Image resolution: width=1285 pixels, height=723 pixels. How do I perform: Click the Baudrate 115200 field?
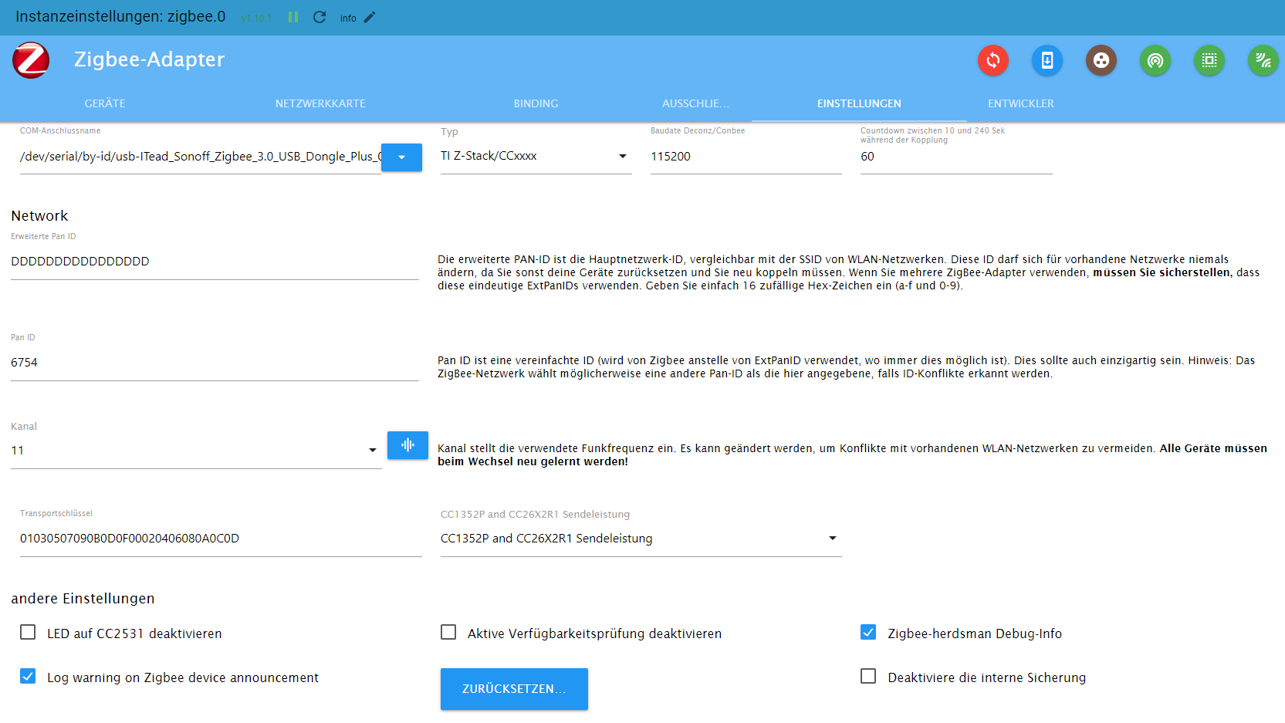point(746,157)
